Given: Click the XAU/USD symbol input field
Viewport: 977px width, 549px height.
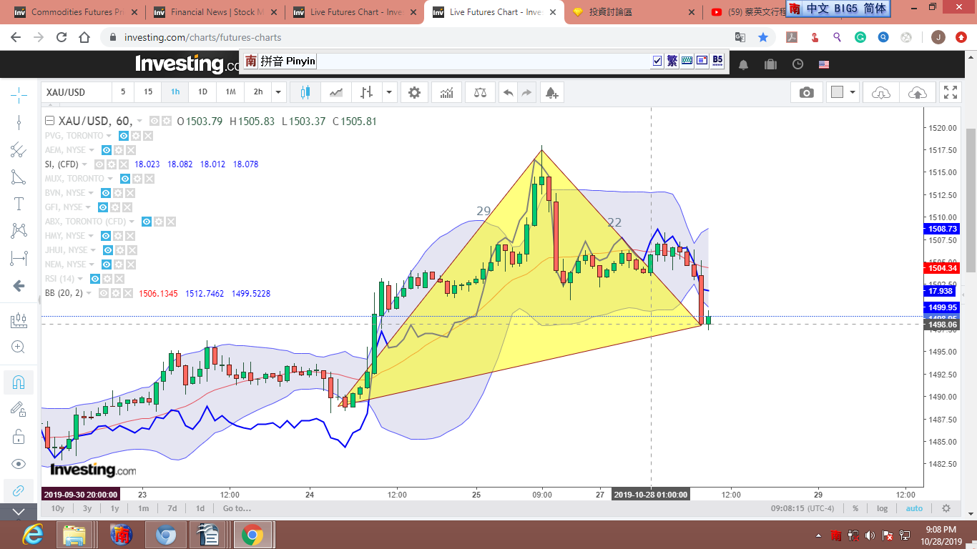Looking at the screenshot, I should coord(76,92).
